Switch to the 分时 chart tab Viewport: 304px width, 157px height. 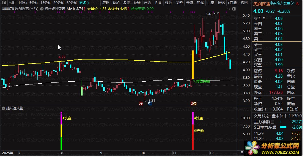pos(12,3)
